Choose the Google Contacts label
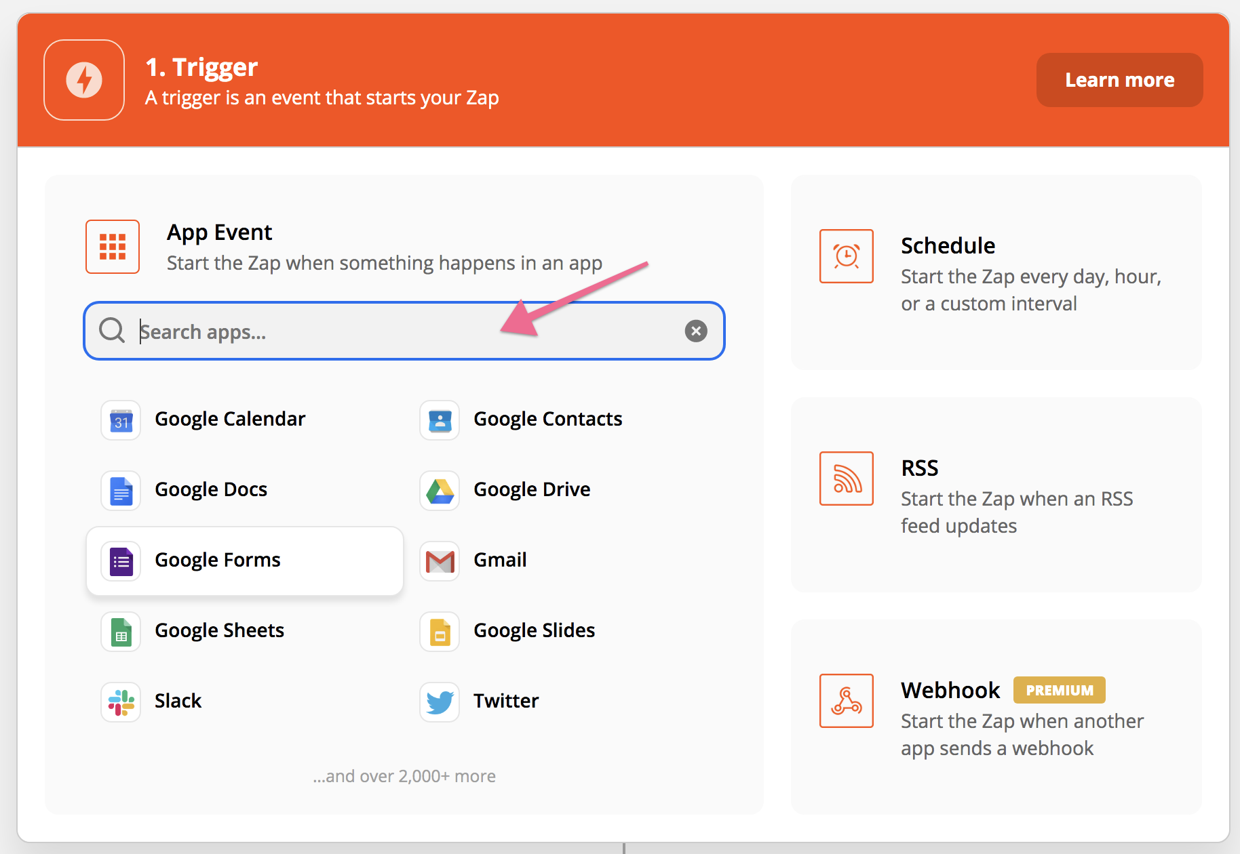The image size is (1240, 854). [x=547, y=419]
